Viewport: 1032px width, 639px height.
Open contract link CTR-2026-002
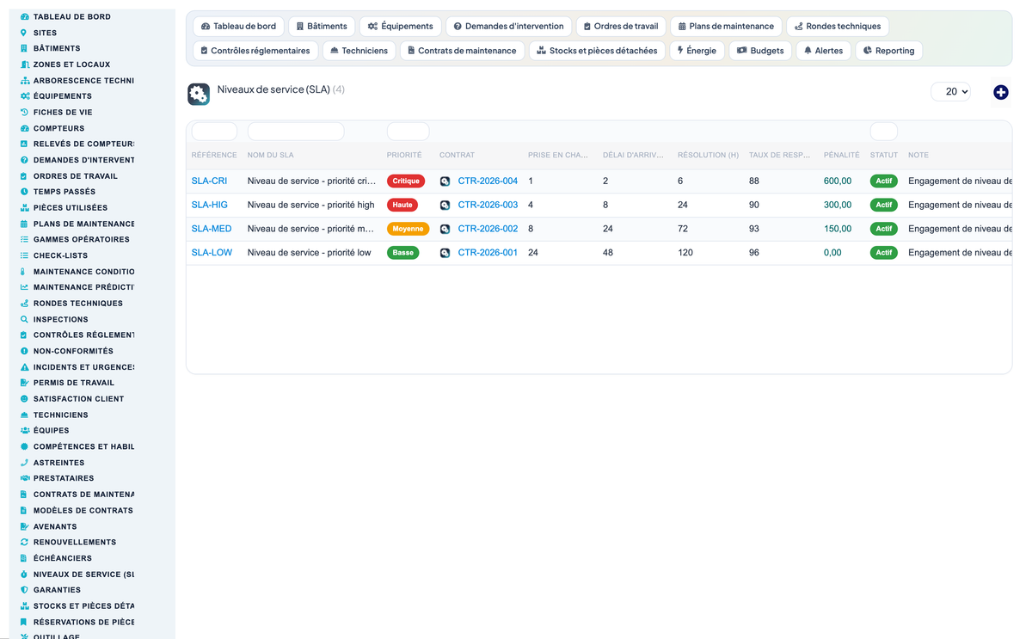(488, 230)
